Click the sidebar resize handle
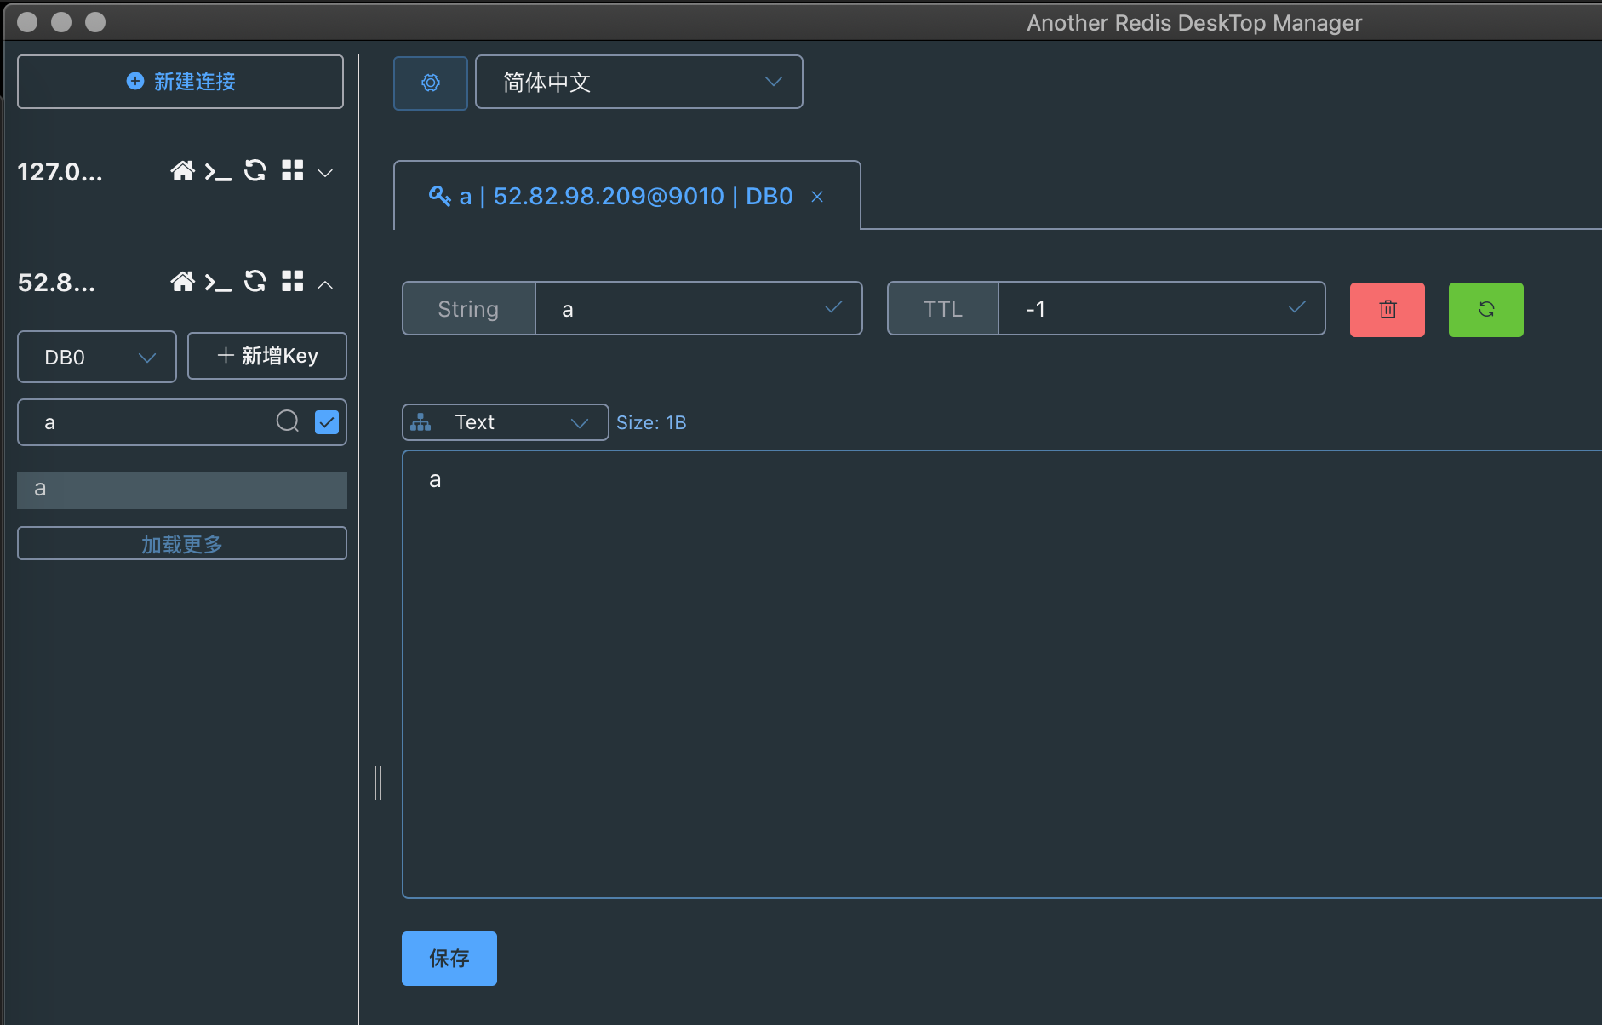Image resolution: width=1602 pixels, height=1025 pixels. click(378, 783)
